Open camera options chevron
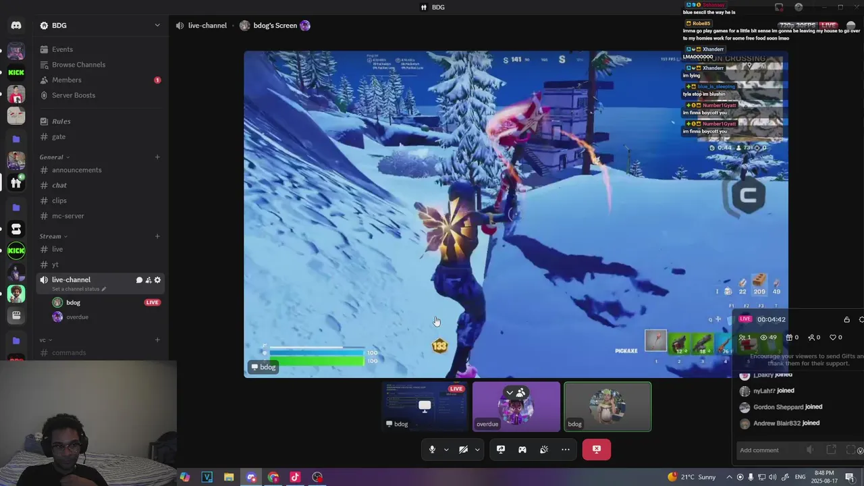The image size is (864, 486). click(477, 450)
